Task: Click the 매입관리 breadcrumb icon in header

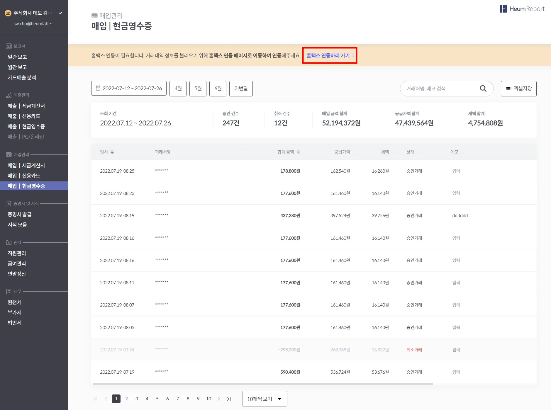Action: point(94,16)
